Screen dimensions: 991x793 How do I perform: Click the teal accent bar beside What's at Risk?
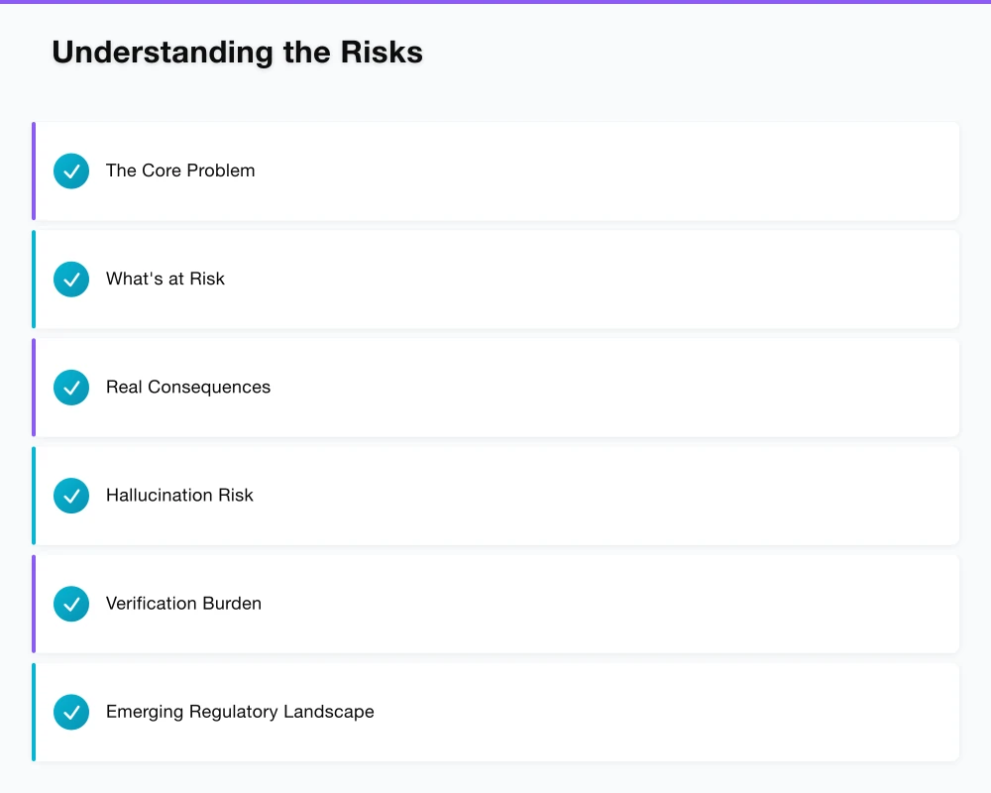click(34, 279)
